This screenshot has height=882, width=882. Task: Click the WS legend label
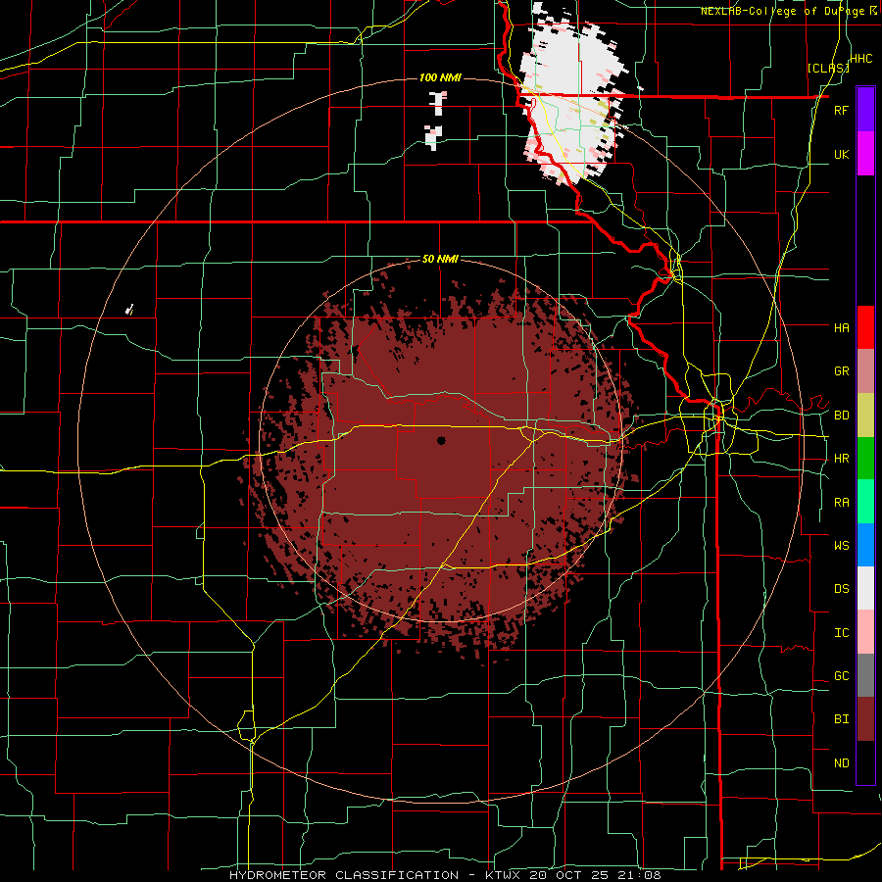point(841,546)
